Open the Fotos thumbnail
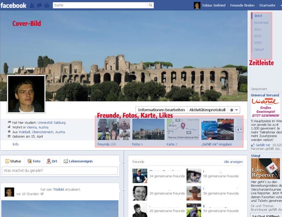The image size is (282, 217). pos(148,129)
